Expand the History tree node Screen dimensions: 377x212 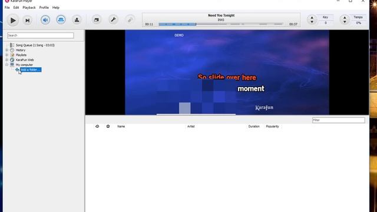[6, 50]
